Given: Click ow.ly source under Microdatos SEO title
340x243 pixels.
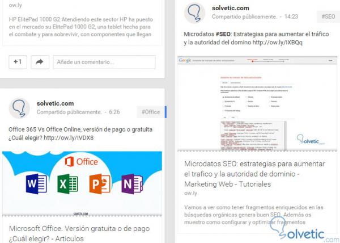Looking at the screenshot, I should coord(190,193).
